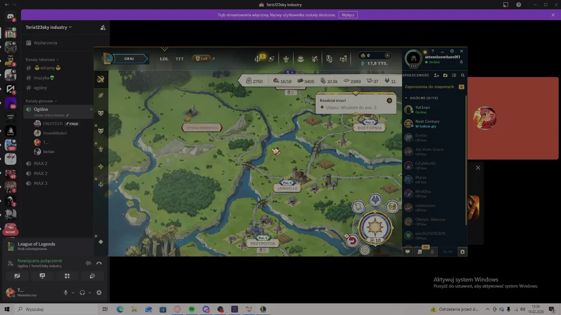
Task: Open noise suppression waveform options
Action: pyautogui.click(x=89, y=263)
